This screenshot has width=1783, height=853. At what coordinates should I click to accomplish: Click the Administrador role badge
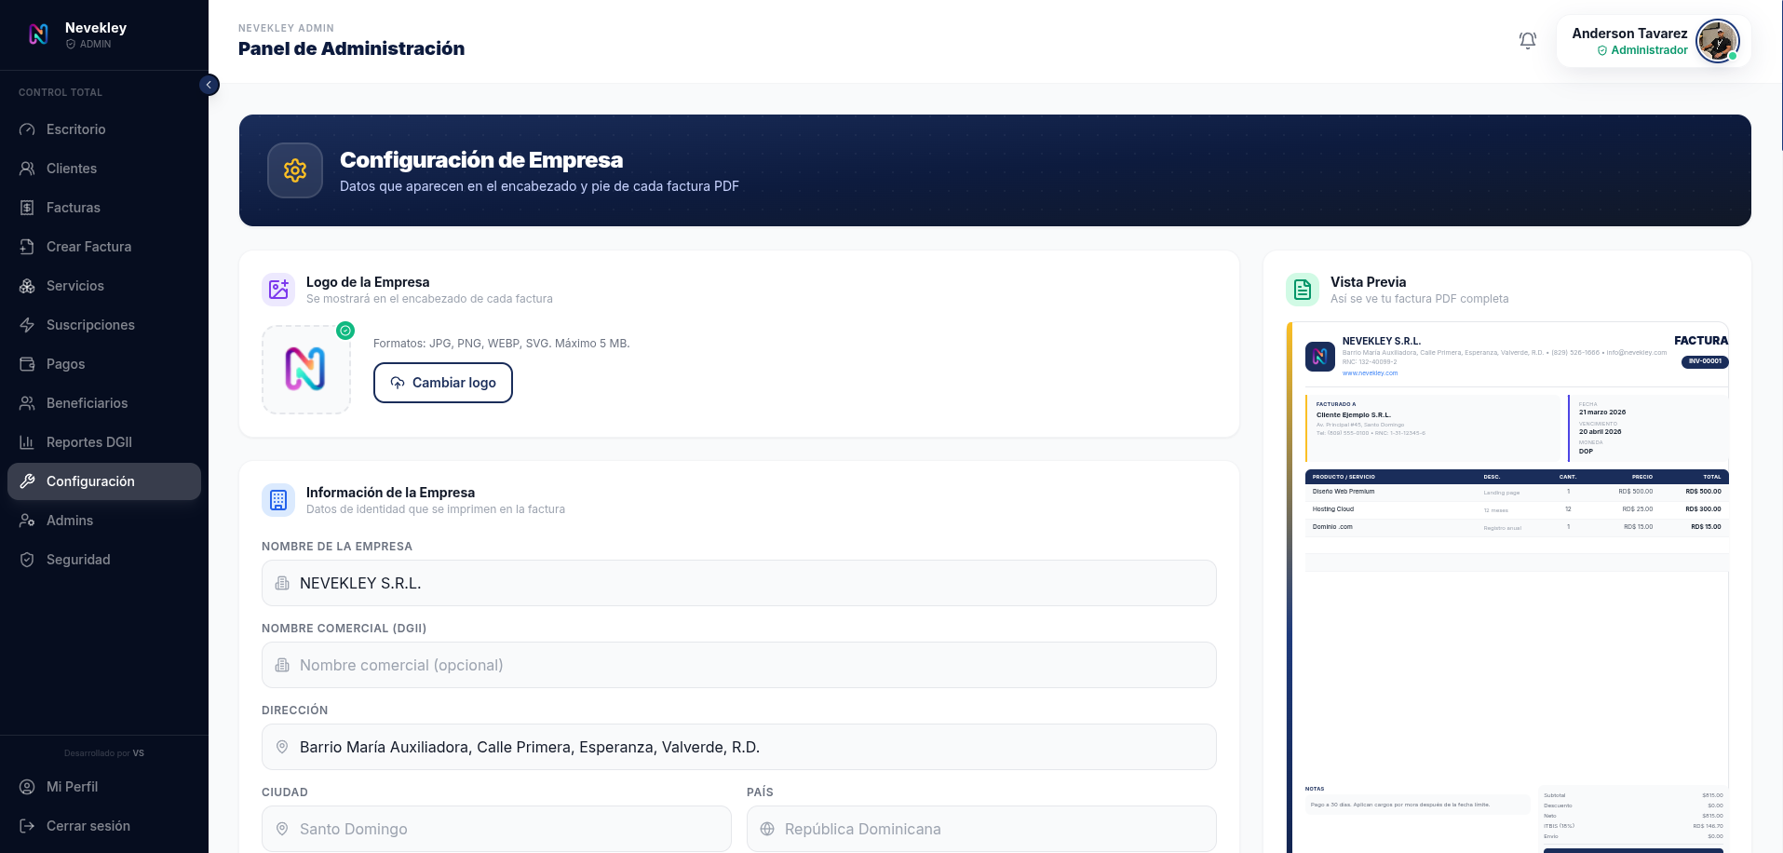tap(1642, 50)
